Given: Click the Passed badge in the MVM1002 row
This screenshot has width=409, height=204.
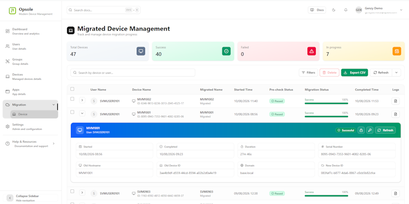Looking at the screenshot, I should tap(277, 101).
